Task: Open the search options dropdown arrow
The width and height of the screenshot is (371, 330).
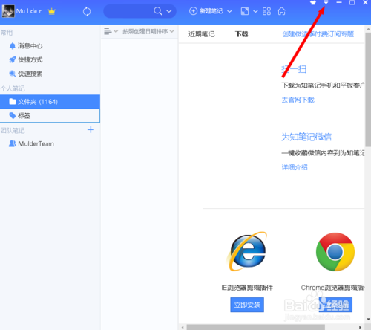Action: (169, 11)
